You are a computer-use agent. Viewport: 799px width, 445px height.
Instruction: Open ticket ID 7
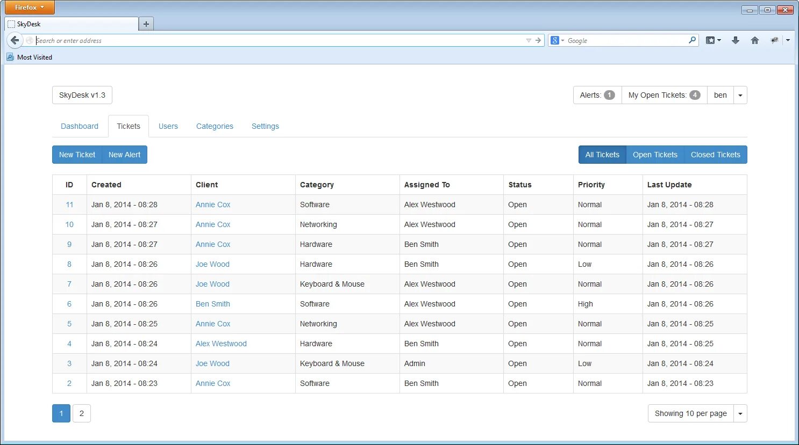tap(69, 284)
